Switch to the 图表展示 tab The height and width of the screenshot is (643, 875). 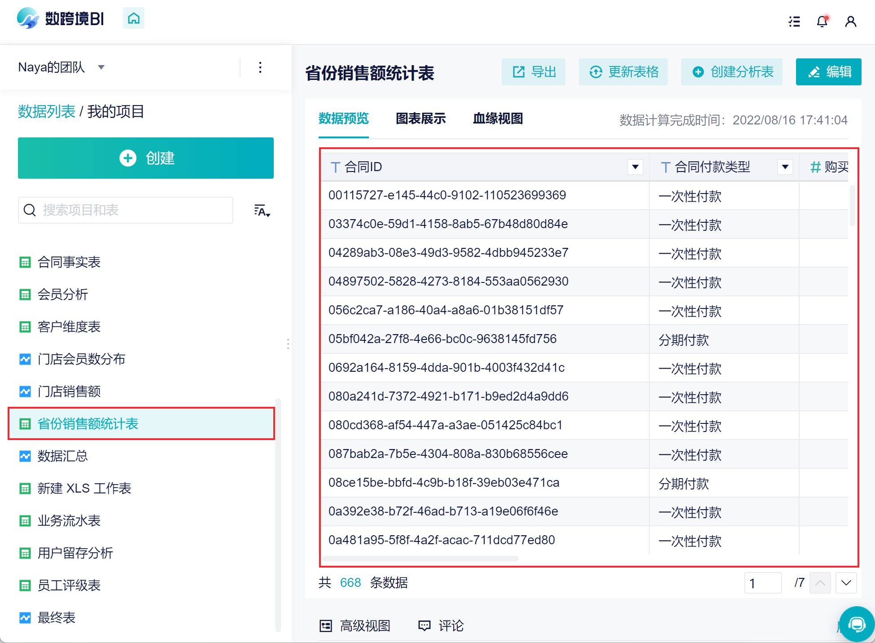(420, 119)
